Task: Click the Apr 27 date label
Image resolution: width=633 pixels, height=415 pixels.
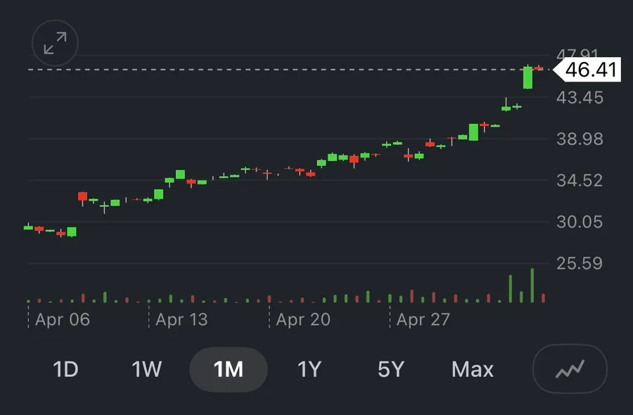Action: [x=423, y=320]
